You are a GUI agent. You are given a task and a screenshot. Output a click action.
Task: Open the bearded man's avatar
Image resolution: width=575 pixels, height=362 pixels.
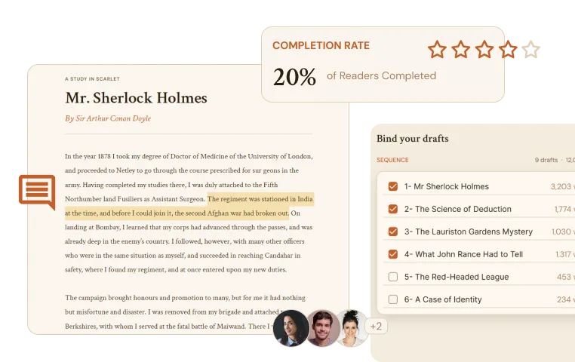(322, 328)
